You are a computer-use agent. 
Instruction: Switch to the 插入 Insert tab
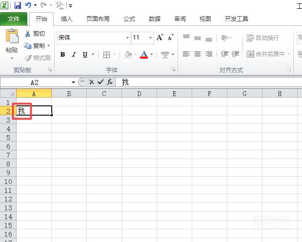66,19
